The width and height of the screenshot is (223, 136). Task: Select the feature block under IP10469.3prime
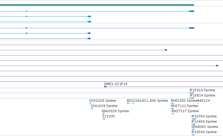pyautogui.click(x=193, y=124)
